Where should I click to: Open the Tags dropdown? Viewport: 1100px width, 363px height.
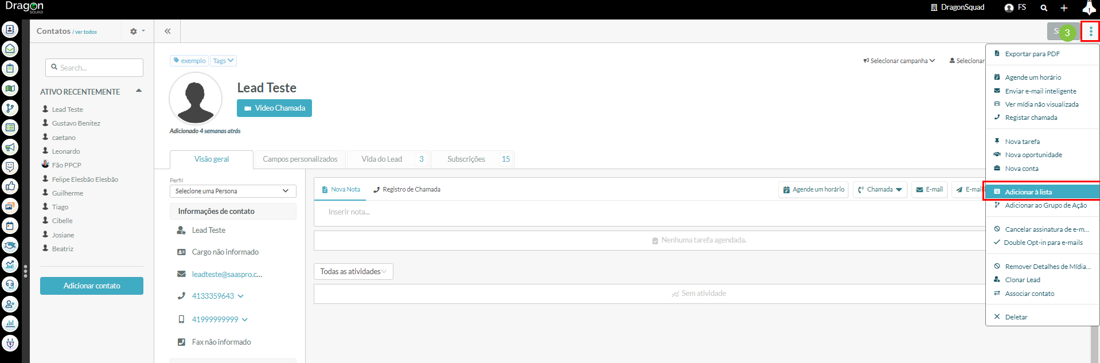pos(223,61)
